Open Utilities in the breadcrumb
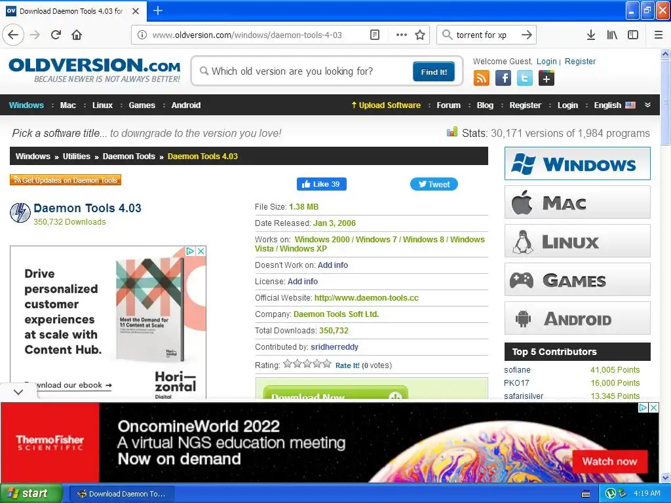This screenshot has width=671, height=503. (x=77, y=156)
